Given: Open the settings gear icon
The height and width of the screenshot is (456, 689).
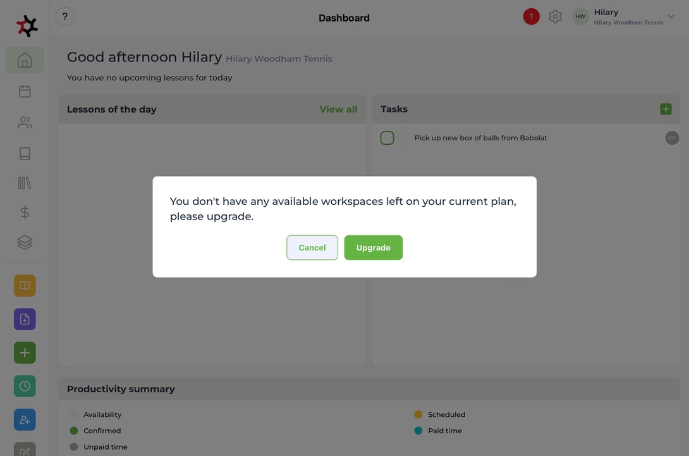Looking at the screenshot, I should pyautogui.click(x=555, y=17).
